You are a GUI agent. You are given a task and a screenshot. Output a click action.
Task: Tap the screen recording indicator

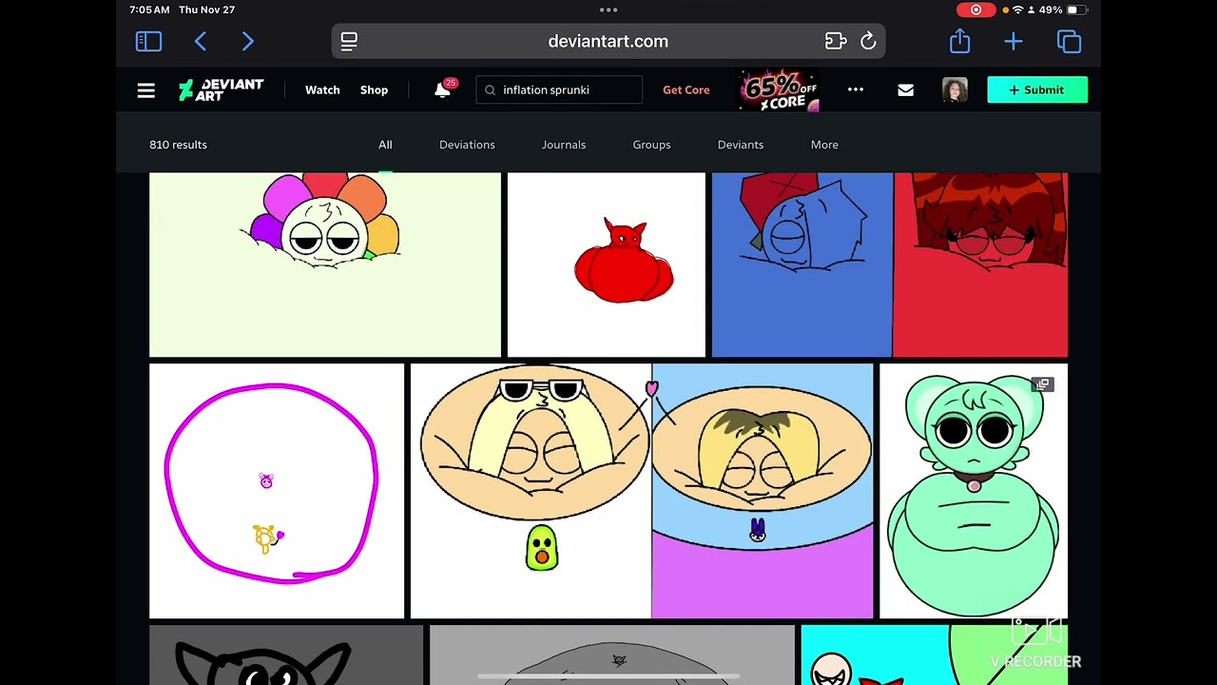pos(976,10)
